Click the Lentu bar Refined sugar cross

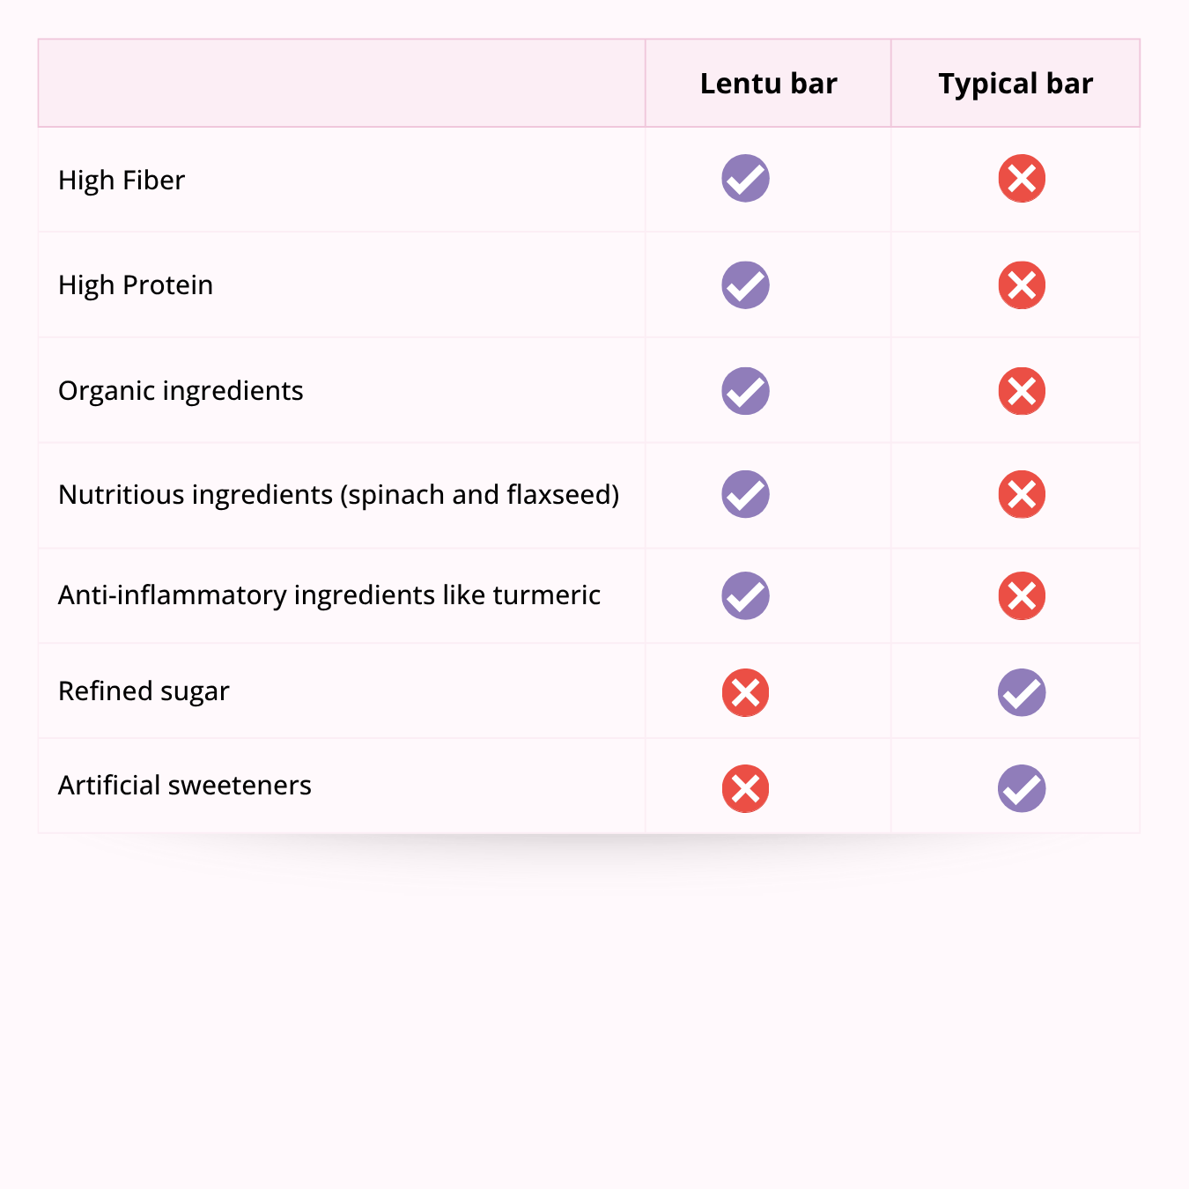pyautogui.click(x=745, y=693)
